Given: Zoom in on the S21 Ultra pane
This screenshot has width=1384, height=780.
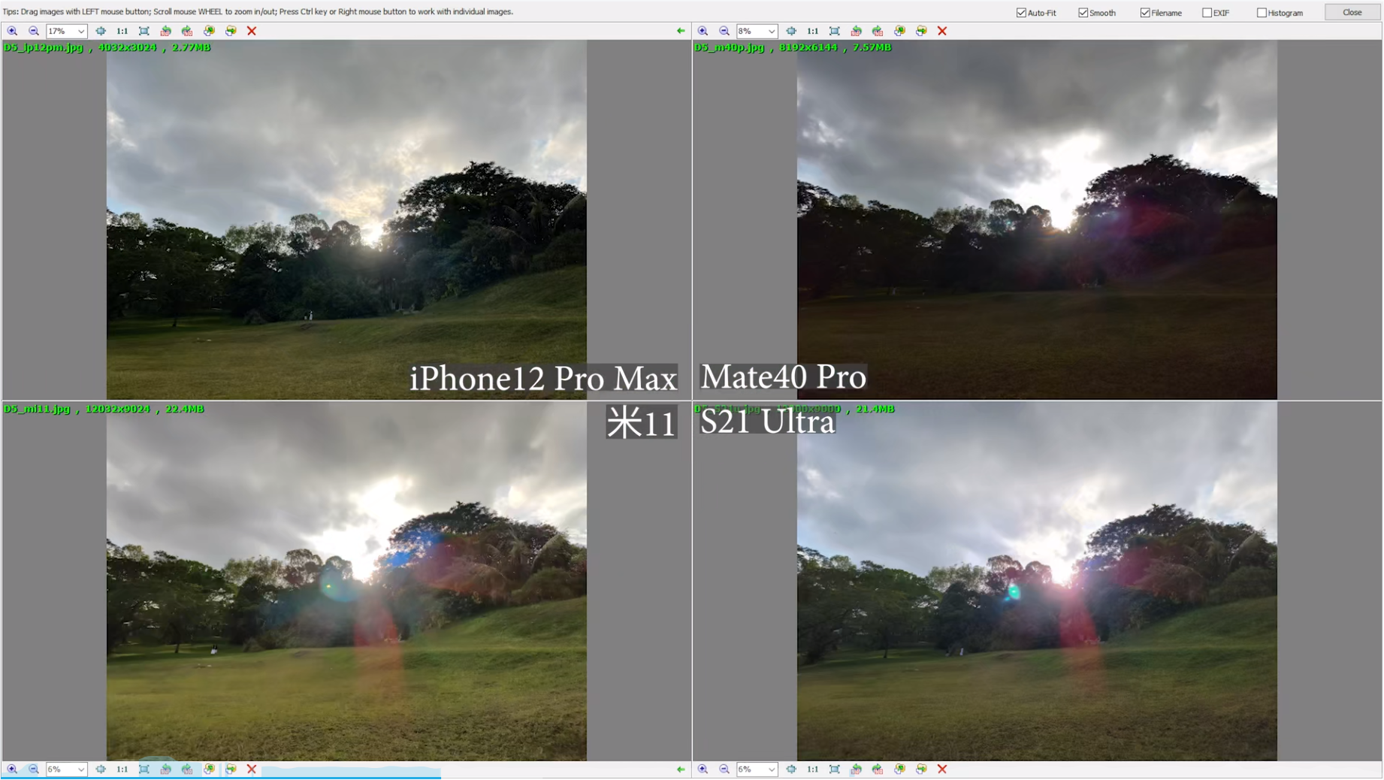Looking at the screenshot, I should pos(703,769).
